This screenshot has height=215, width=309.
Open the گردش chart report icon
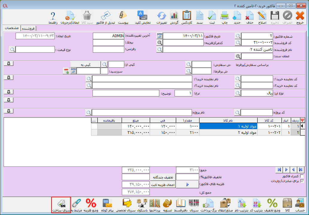pos(174,17)
